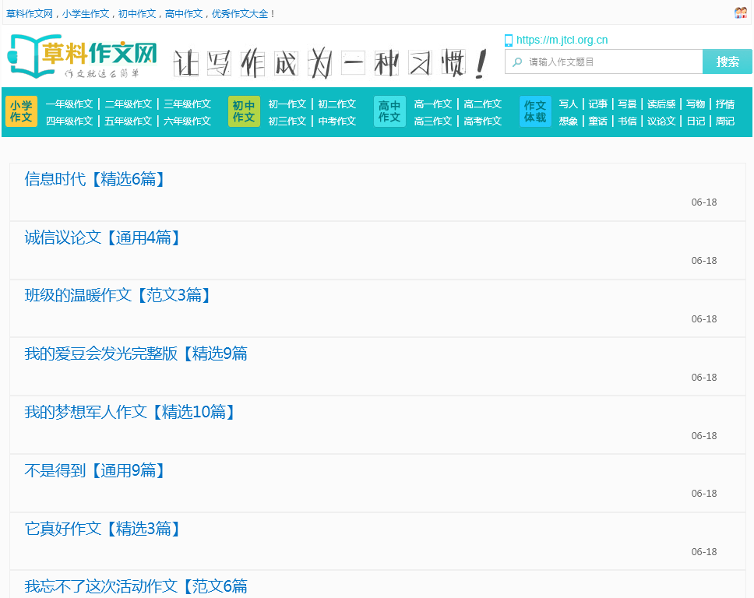The image size is (754, 598).
Task: Click the yellow 小学作文 badge
Action: coord(21,111)
